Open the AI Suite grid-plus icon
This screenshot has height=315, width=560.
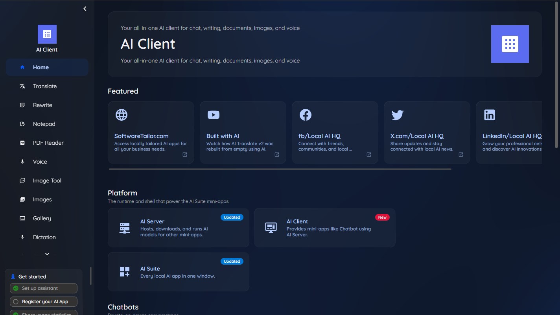[x=125, y=272]
